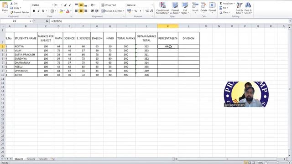Open Format as Table gallery
Screen dimensions: 292x164
click(175, 8)
